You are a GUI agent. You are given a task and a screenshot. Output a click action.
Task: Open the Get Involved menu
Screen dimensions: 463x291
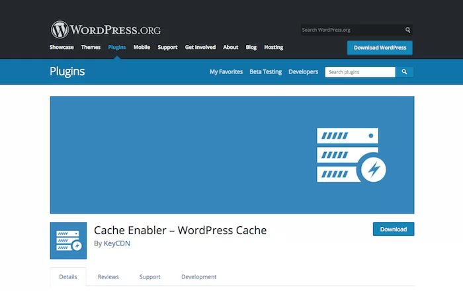[200, 48]
